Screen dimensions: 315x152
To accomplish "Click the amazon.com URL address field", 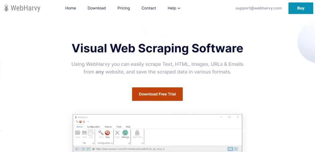I will tap(161, 149).
